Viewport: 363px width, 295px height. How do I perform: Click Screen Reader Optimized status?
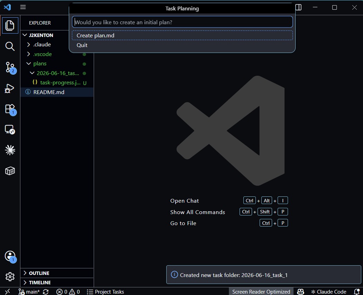261,292
